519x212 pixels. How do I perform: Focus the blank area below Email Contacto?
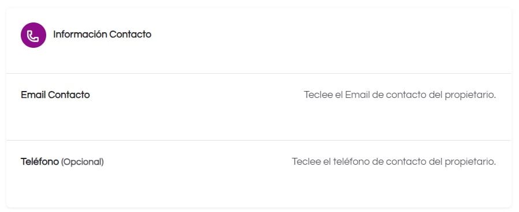coord(259,120)
